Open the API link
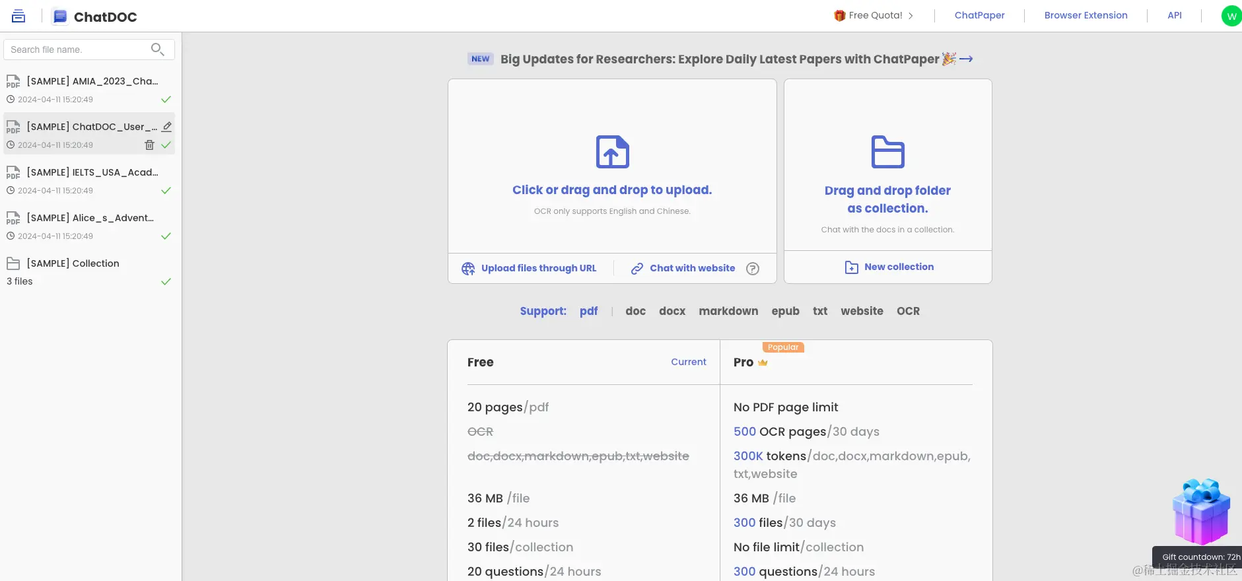The height and width of the screenshot is (581, 1242). [1175, 16]
